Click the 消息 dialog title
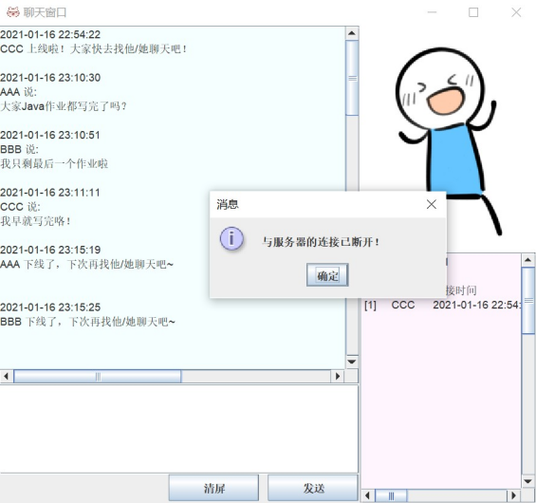 coord(228,204)
